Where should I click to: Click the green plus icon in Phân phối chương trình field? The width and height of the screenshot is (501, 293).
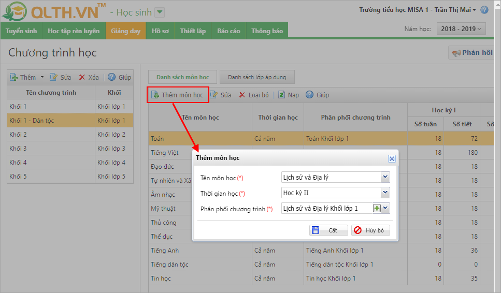[x=377, y=209]
